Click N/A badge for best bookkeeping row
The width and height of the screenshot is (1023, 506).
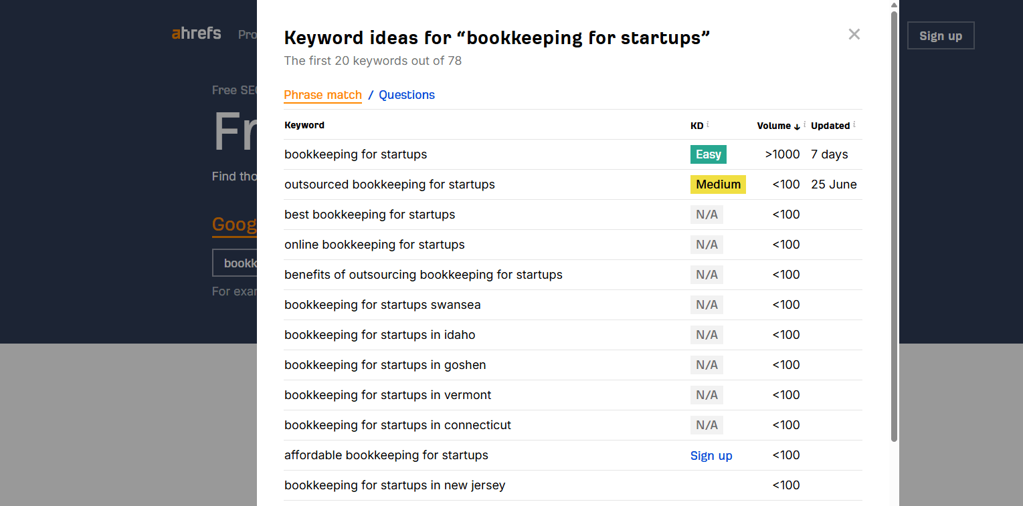pyautogui.click(x=707, y=215)
